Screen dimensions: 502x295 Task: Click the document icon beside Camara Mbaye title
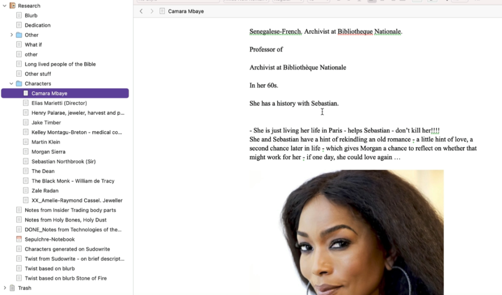(x=162, y=11)
